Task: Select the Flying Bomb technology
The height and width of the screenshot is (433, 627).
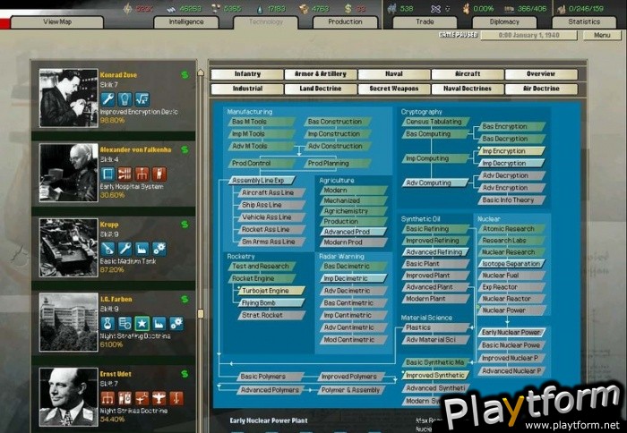Action: [x=271, y=303]
